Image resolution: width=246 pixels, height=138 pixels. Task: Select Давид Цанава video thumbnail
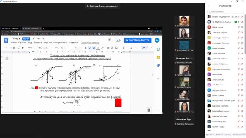(x=184, y=21)
